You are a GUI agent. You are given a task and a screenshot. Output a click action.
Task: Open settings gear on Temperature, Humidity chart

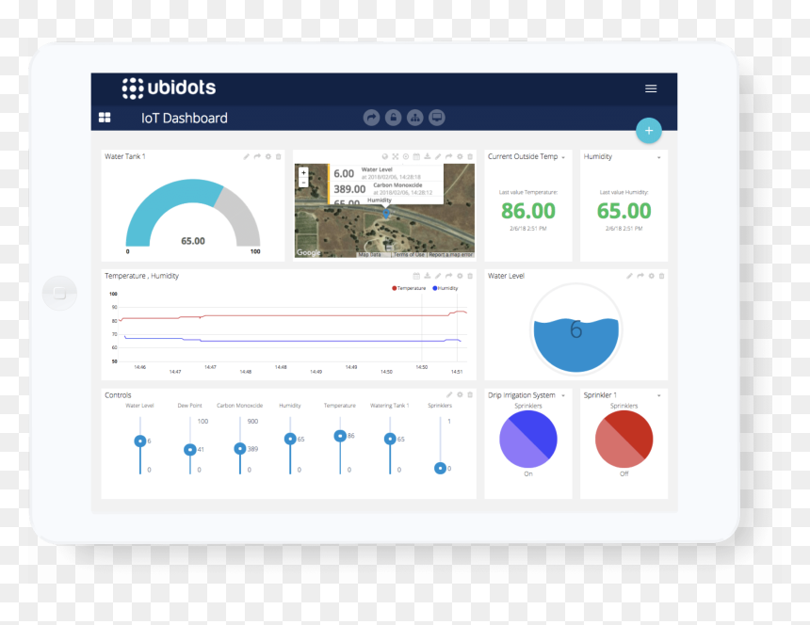point(460,276)
